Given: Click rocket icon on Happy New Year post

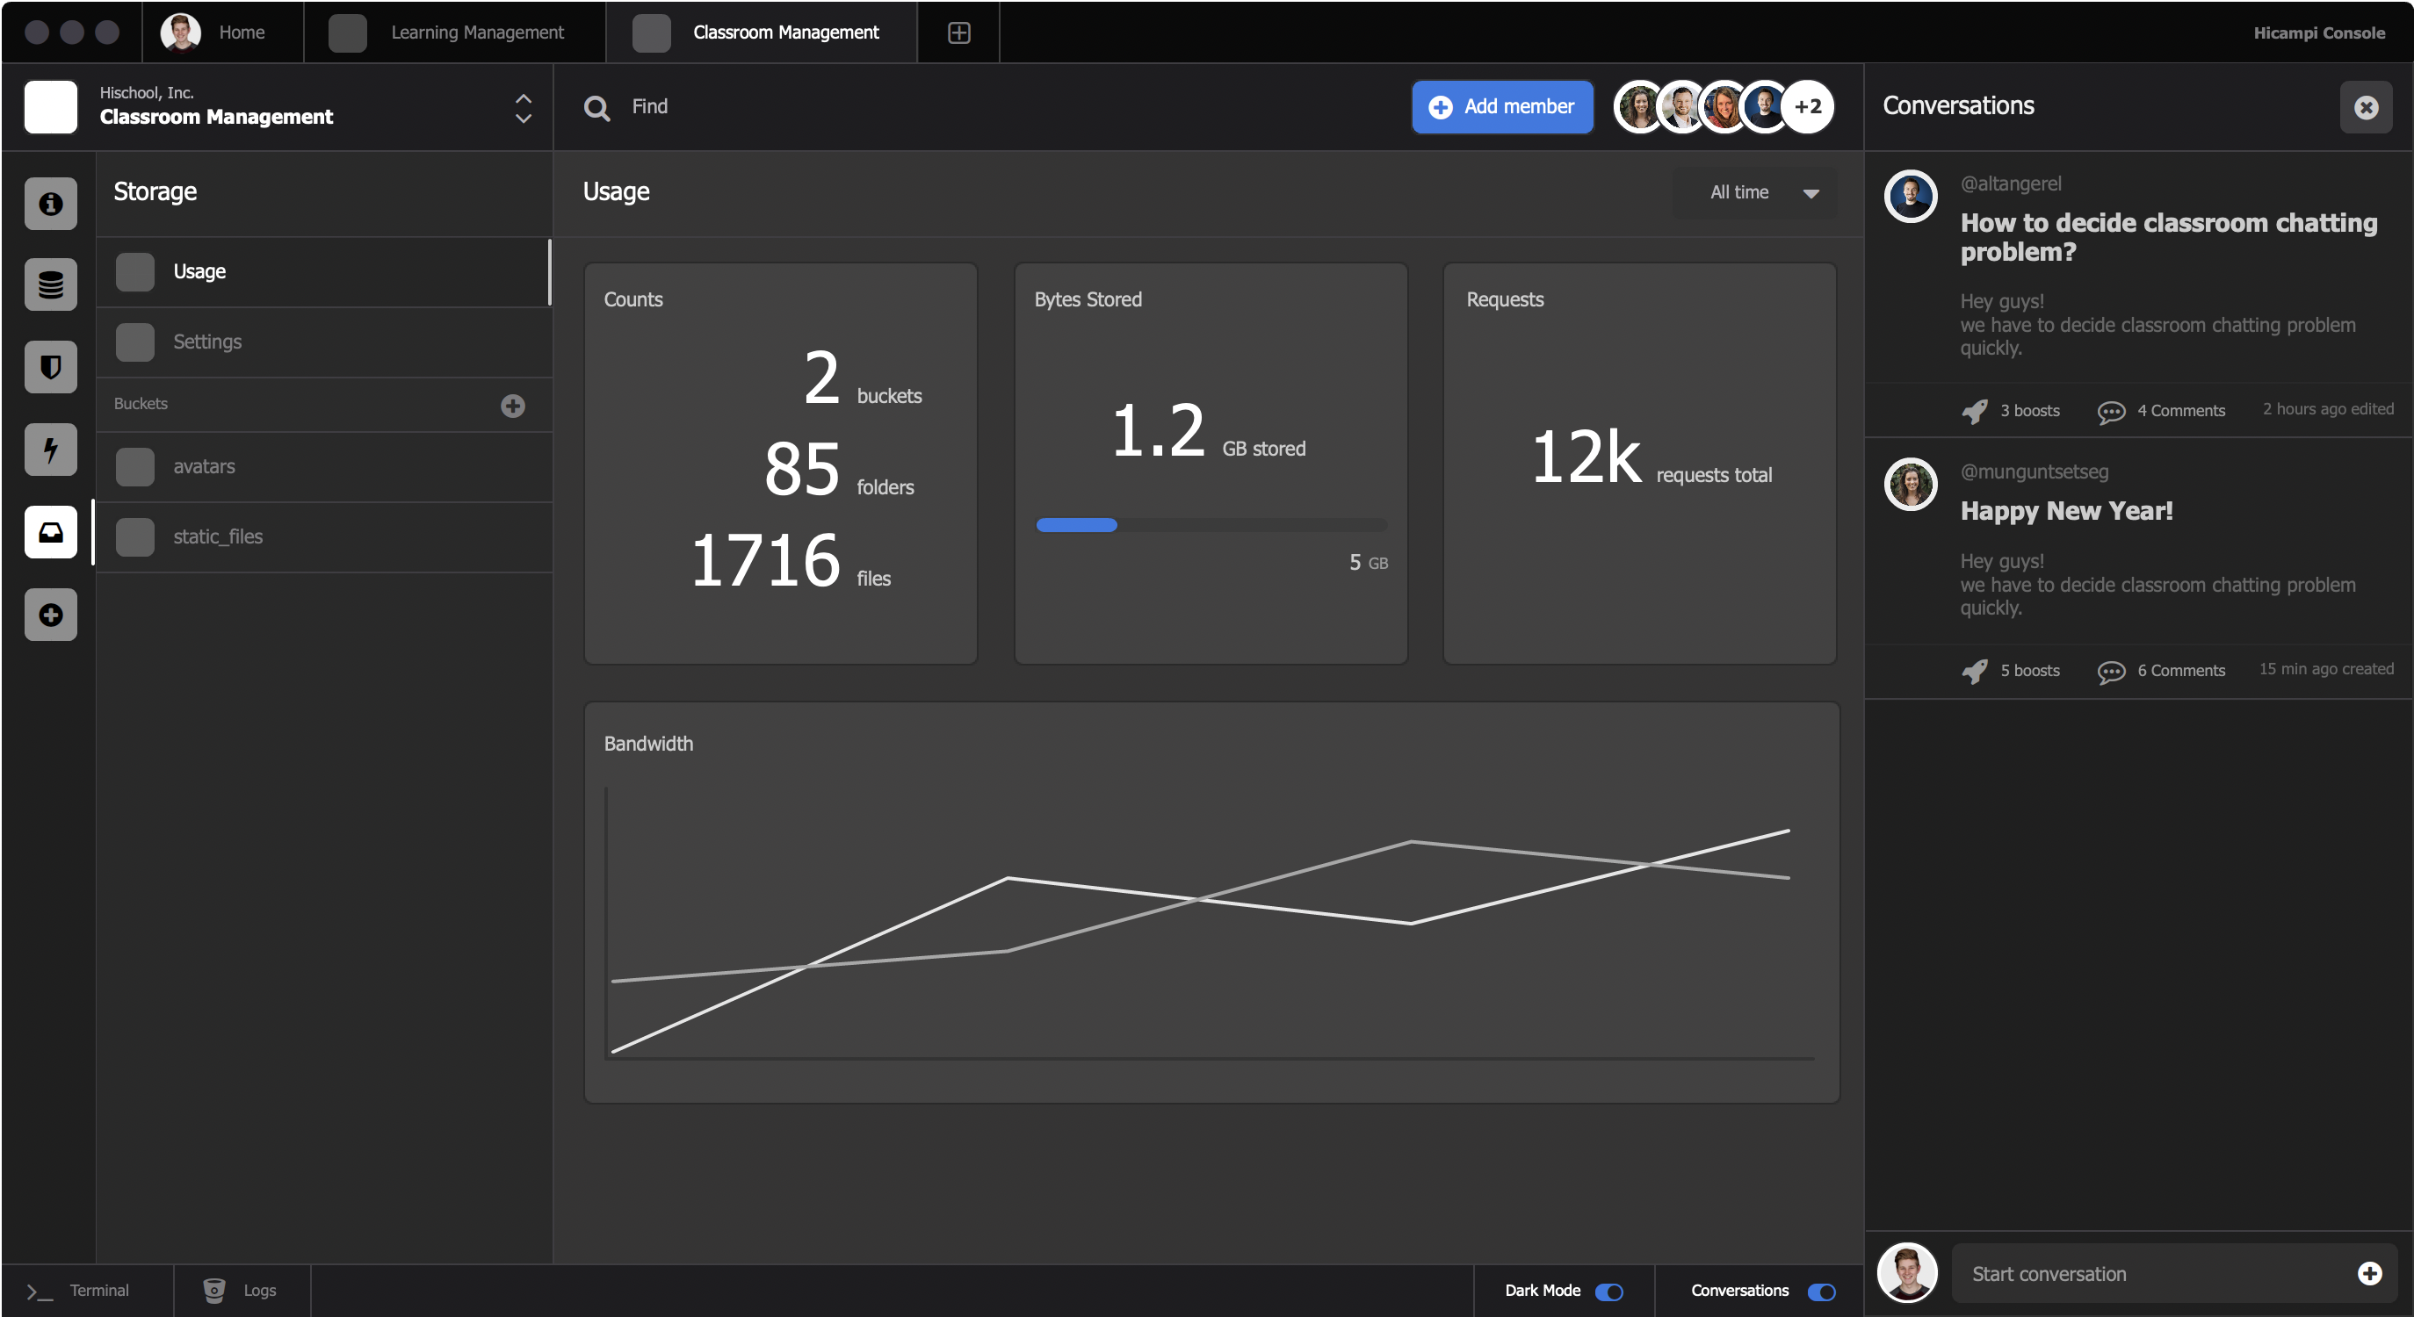Looking at the screenshot, I should (x=1975, y=671).
